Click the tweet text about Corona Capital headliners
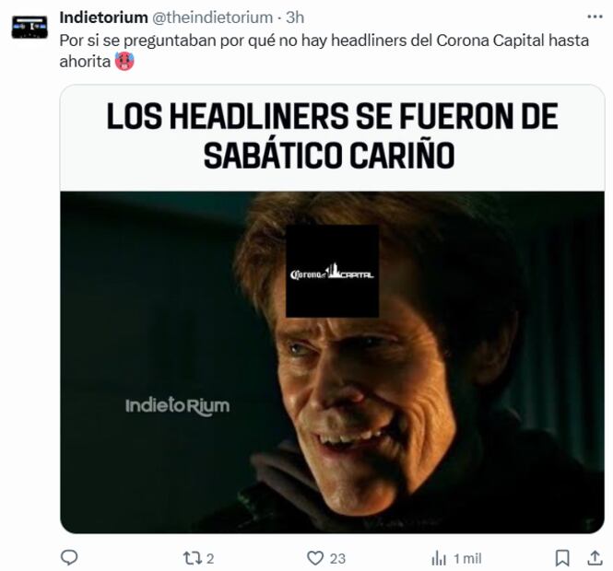The image size is (613, 571). point(324,51)
